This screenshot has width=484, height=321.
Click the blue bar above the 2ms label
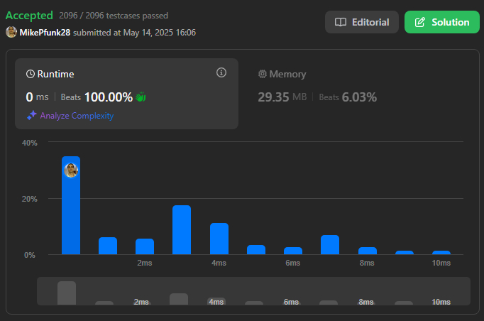click(145, 246)
